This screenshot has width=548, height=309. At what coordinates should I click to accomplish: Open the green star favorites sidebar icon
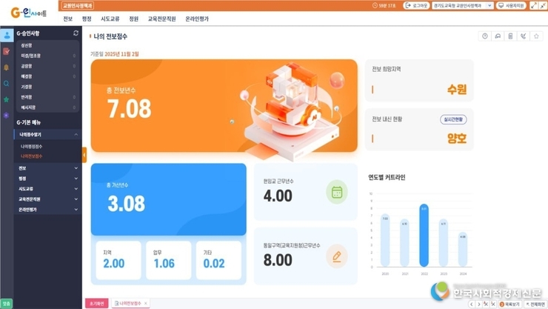tap(6, 99)
